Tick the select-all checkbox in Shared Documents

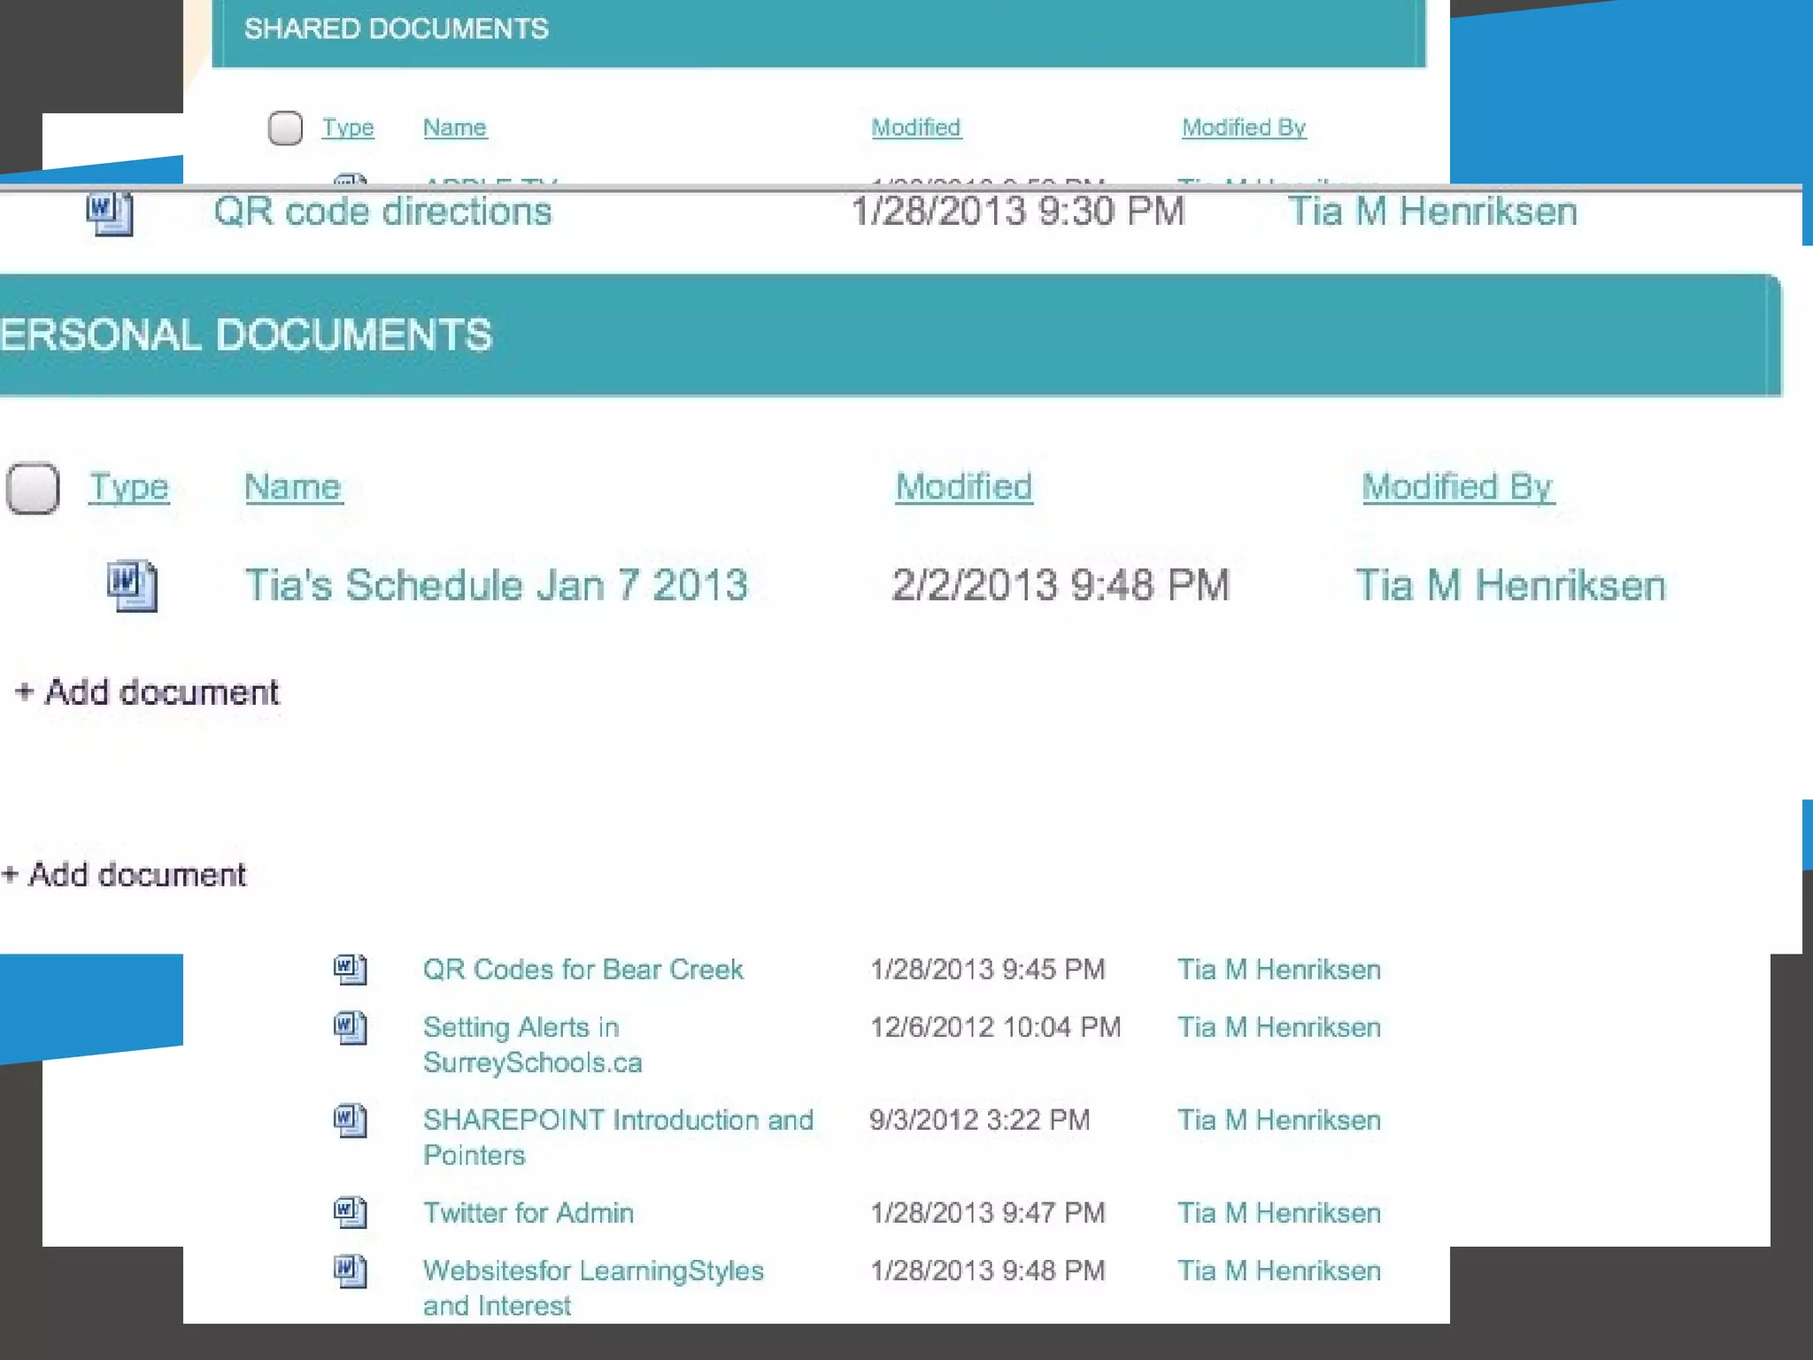tap(285, 127)
